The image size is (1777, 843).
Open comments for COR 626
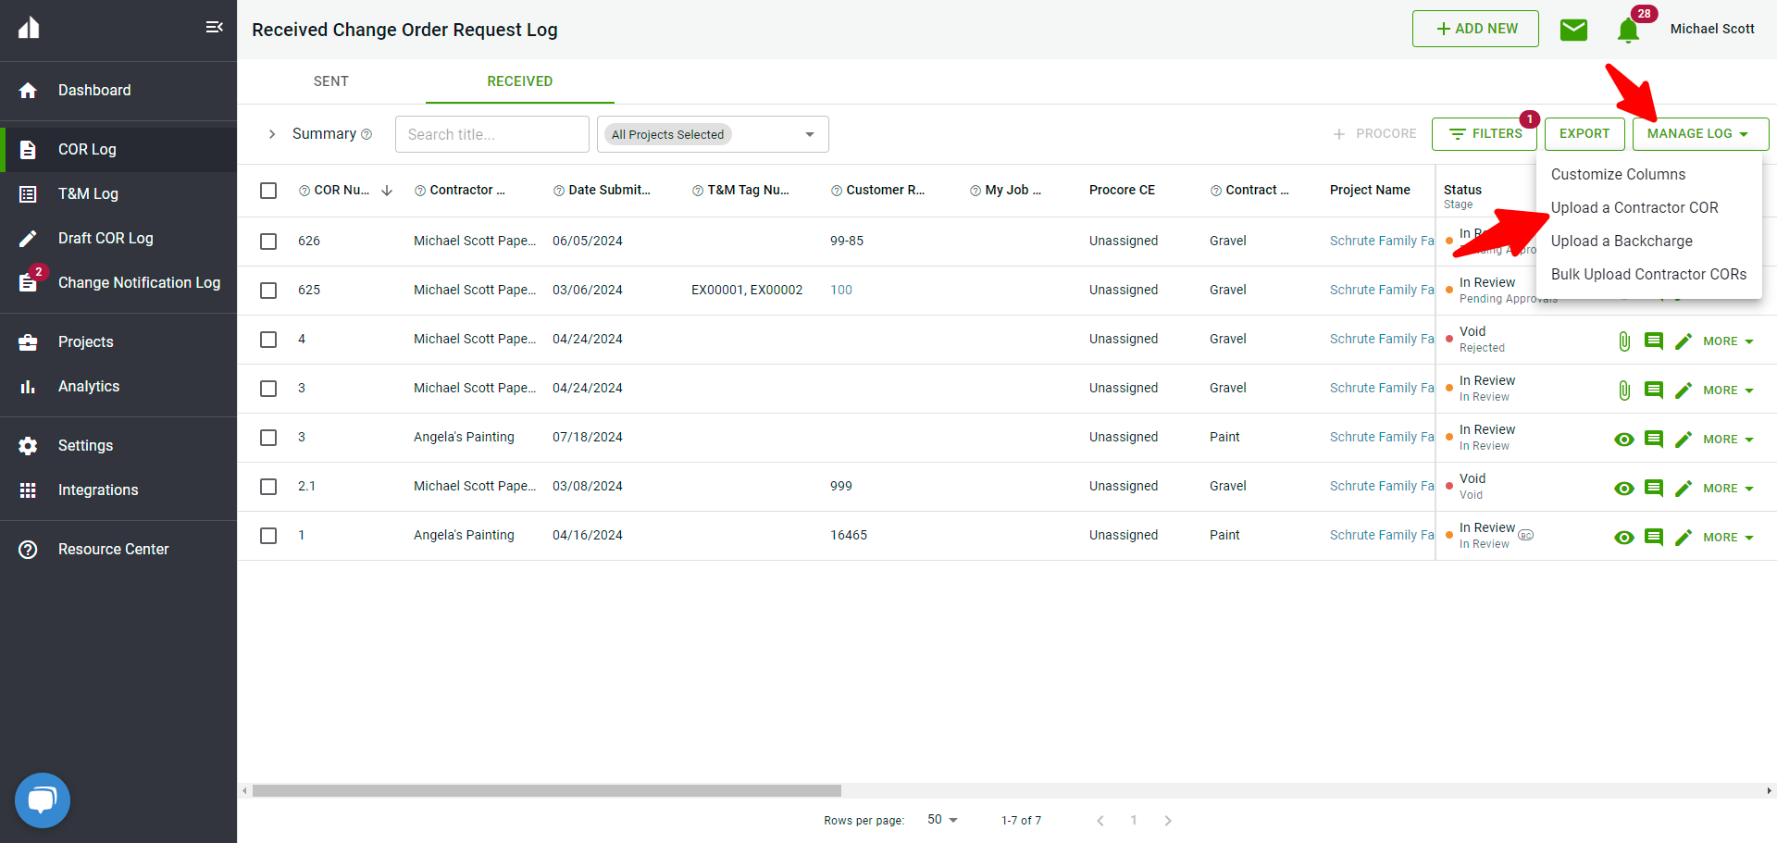click(x=1655, y=241)
